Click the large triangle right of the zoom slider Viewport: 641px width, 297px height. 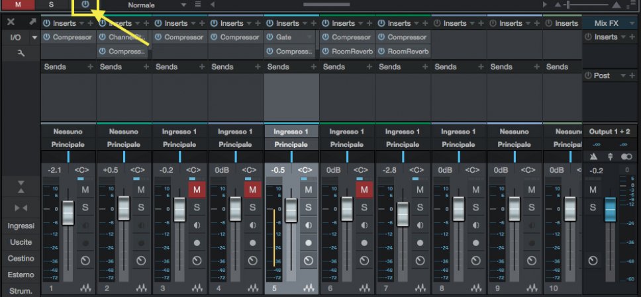tap(617, 5)
